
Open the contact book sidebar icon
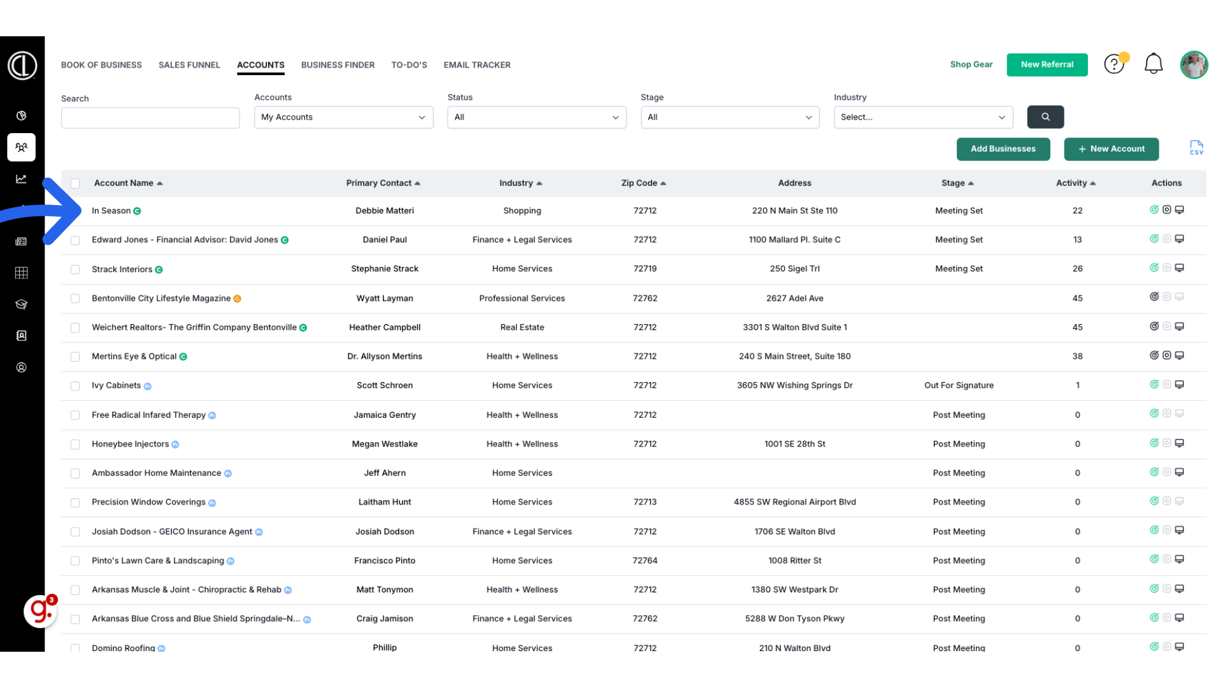(21, 336)
